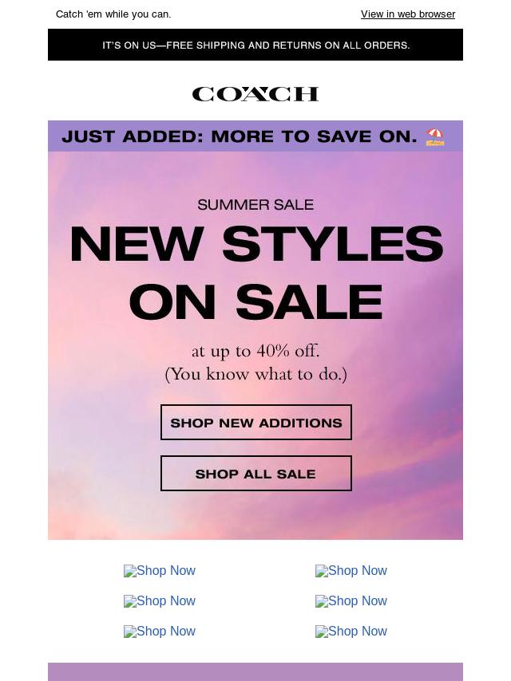The width and height of the screenshot is (511, 681).
Task: Click the NEW STYLES headline line
Action: (256, 244)
